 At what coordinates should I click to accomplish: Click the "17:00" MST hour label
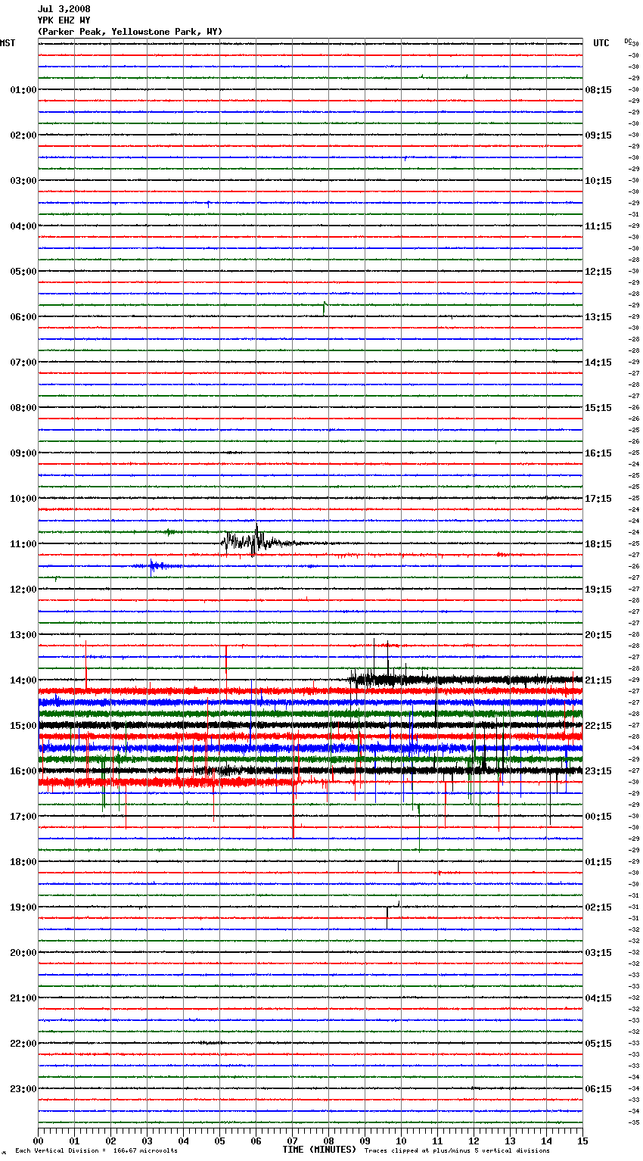click(x=23, y=817)
